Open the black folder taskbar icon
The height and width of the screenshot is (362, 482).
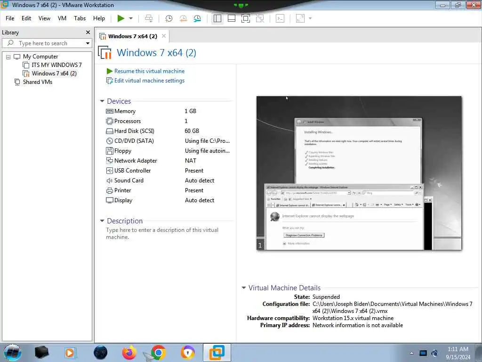41,353
